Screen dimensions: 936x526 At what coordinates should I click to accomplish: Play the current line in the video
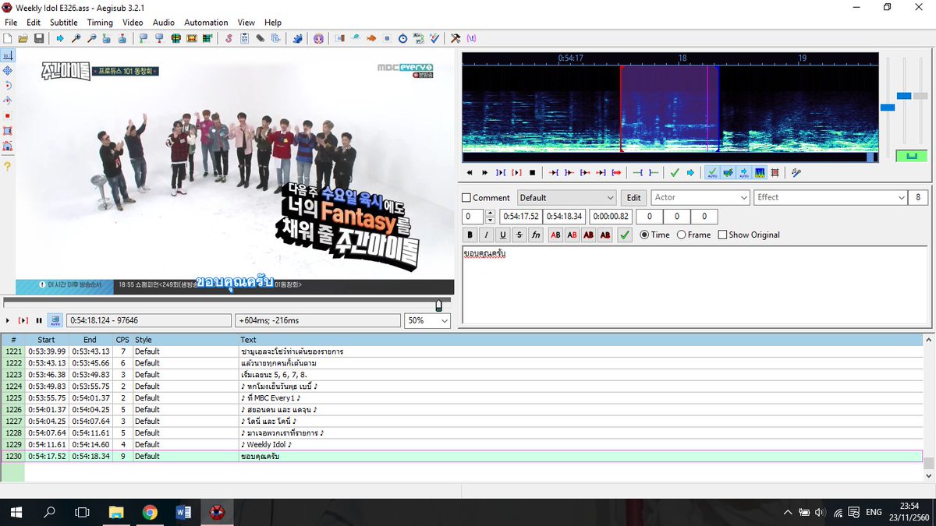click(23, 320)
